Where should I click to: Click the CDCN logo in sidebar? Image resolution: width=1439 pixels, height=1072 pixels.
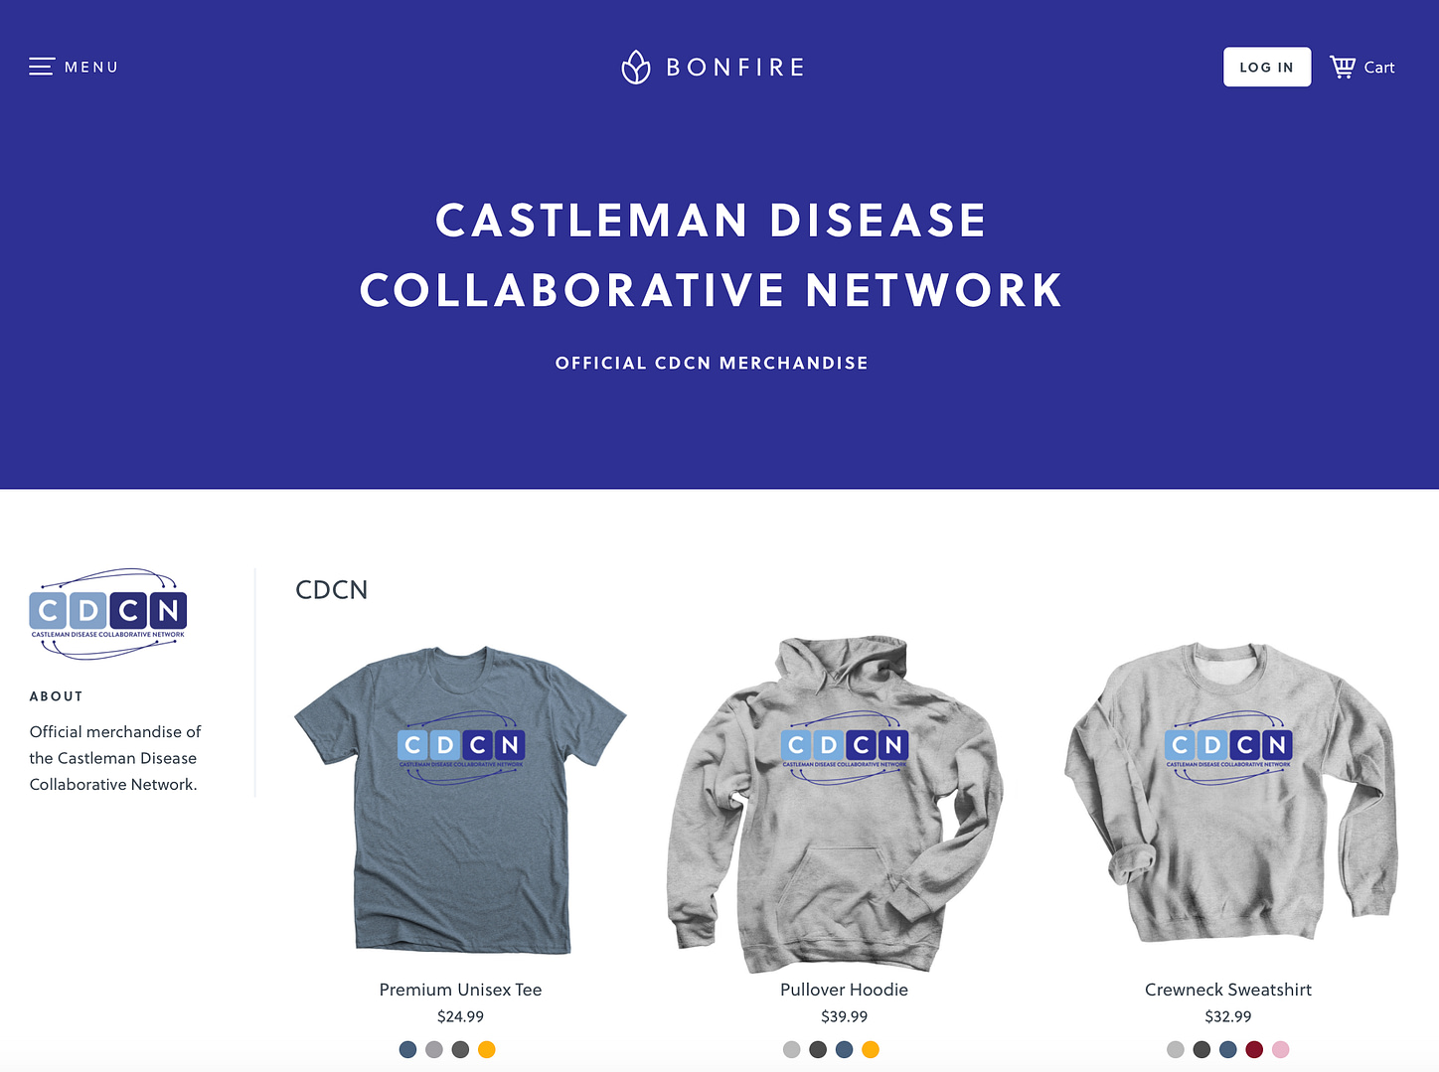click(x=108, y=613)
